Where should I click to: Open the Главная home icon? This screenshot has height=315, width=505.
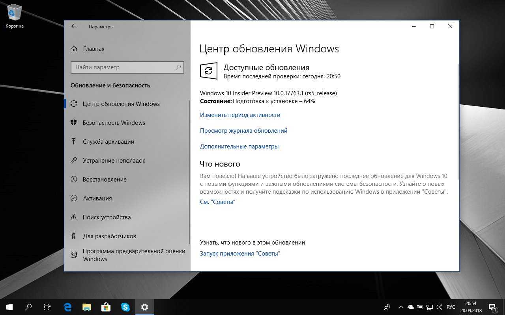74,49
